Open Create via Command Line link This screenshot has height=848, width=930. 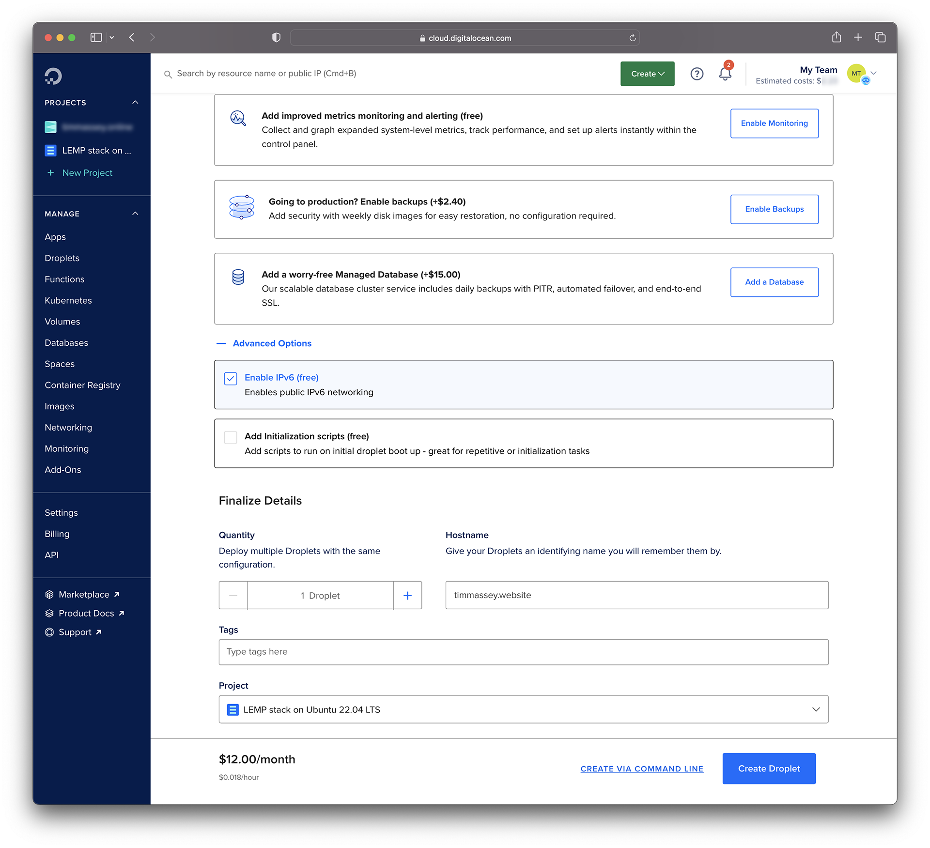(x=642, y=769)
